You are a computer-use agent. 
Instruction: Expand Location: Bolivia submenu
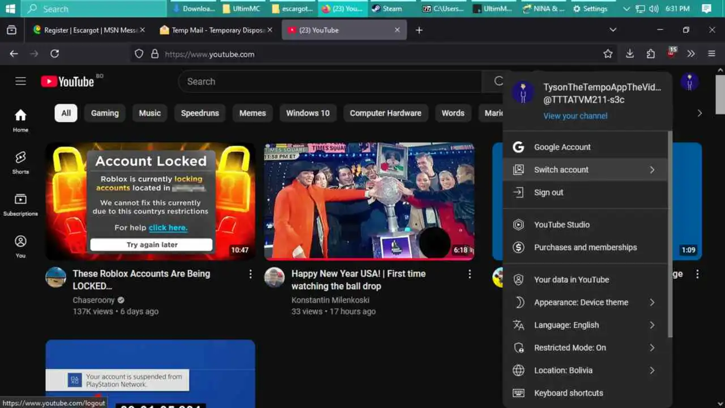coord(586,370)
